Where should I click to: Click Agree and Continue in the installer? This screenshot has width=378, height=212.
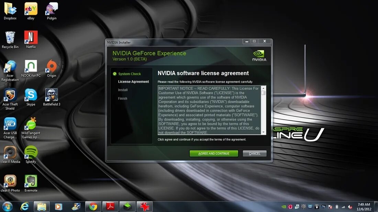214,154
